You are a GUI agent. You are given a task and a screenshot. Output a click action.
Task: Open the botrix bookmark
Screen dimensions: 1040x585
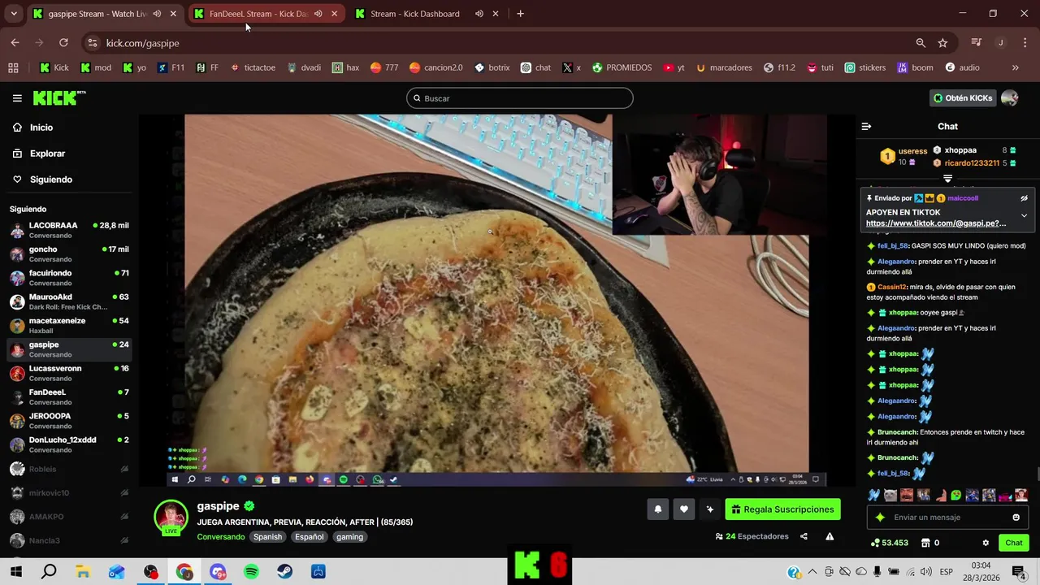coord(492,68)
